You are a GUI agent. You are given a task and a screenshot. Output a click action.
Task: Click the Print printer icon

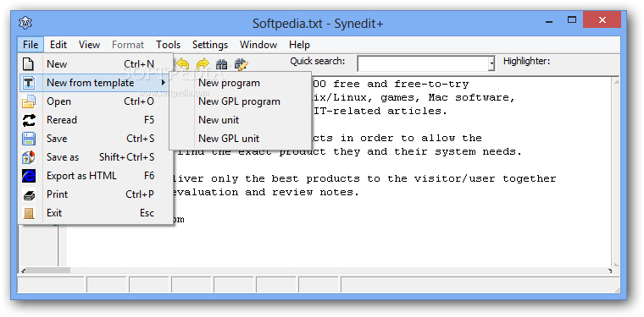coord(28,194)
